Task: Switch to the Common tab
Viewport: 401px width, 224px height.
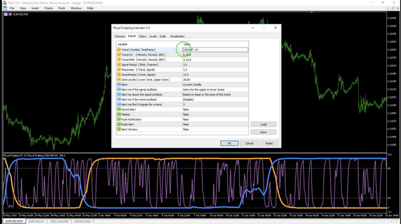Action: click(120, 36)
